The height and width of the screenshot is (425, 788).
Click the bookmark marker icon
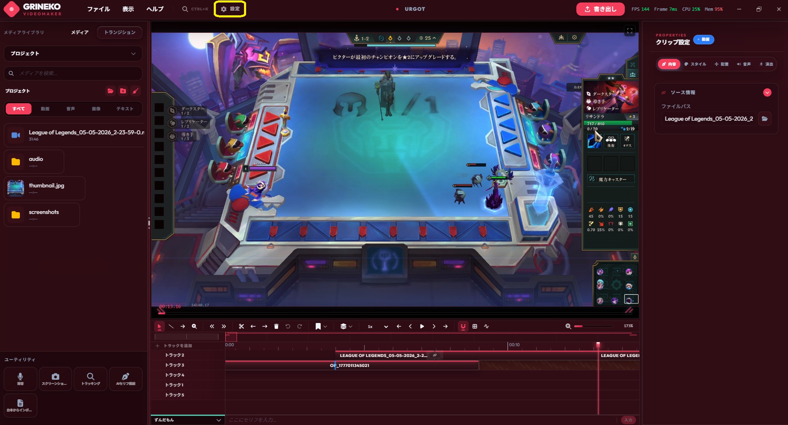[318, 327]
